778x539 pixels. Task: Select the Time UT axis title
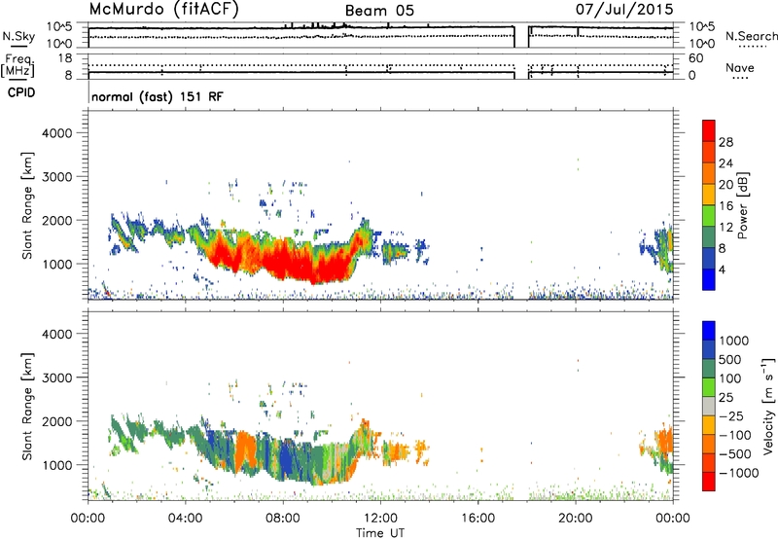click(380, 533)
